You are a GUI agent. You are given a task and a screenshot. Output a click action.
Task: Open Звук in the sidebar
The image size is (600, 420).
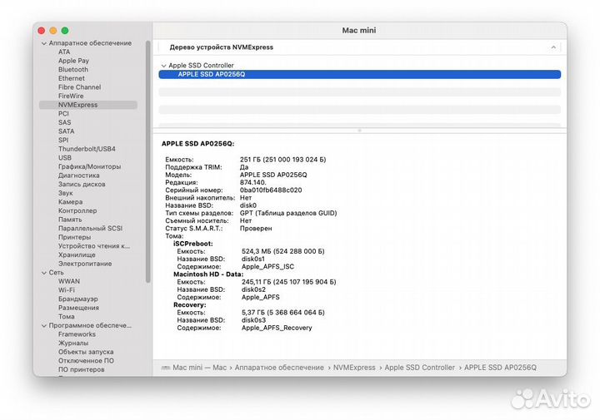(x=66, y=193)
